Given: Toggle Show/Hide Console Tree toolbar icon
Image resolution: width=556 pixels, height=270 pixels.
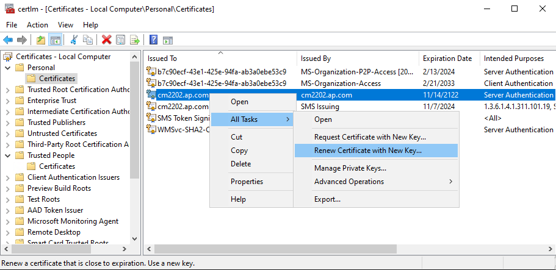Looking at the screenshot, I should (56, 40).
